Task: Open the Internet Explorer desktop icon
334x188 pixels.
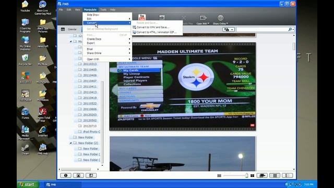Action: pos(43,131)
